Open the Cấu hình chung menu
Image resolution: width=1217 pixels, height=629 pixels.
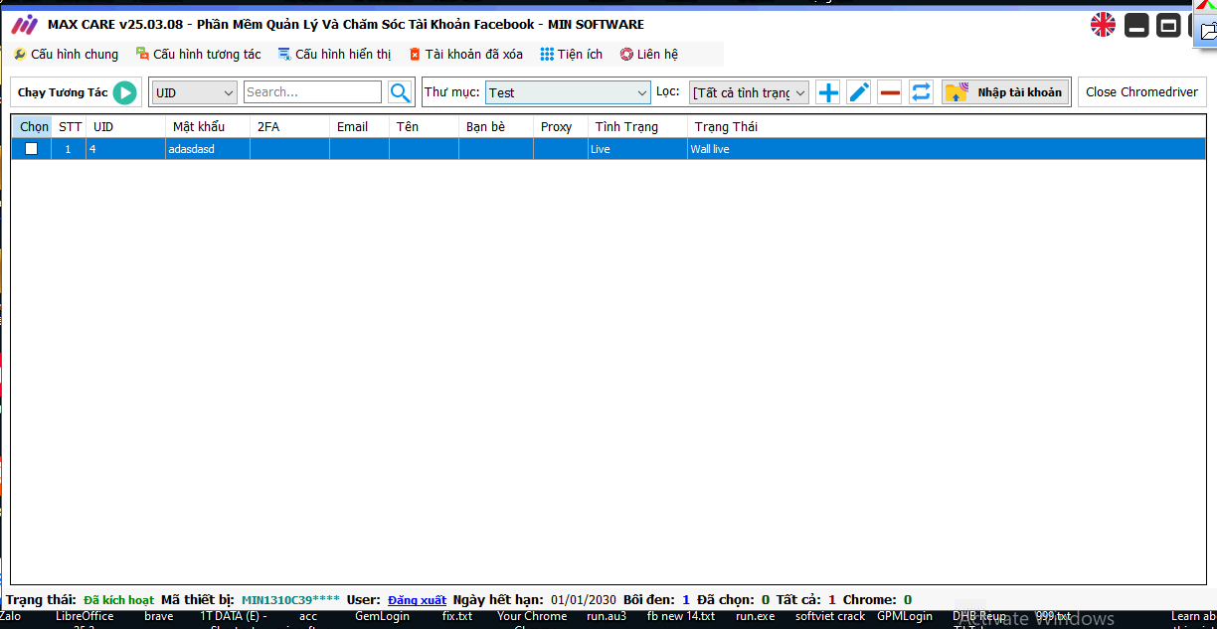(x=66, y=55)
